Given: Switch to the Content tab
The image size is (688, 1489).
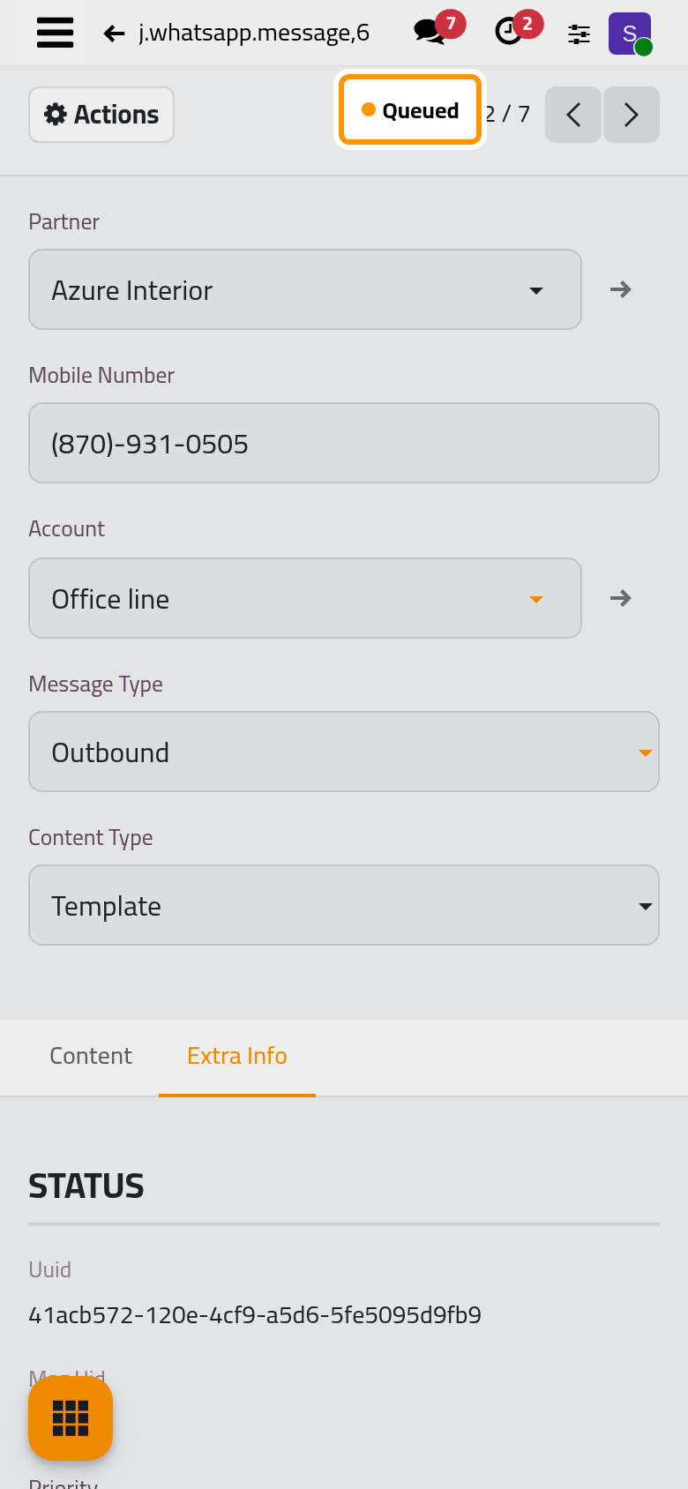Looking at the screenshot, I should coord(91,1056).
